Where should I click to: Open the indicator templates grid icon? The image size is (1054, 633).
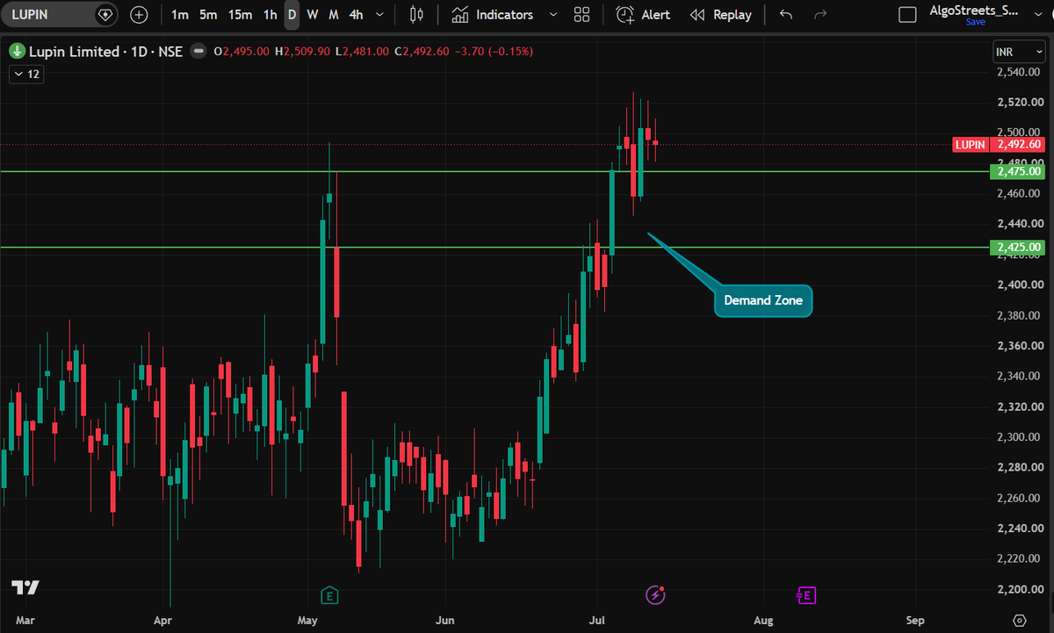(581, 15)
